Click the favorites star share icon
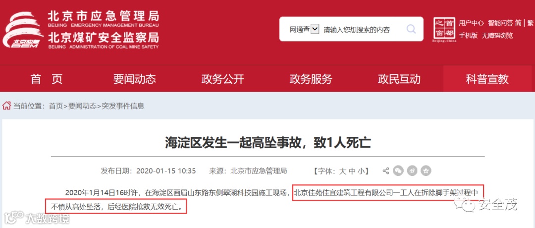The height and width of the screenshot is (228, 535). click(426, 171)
